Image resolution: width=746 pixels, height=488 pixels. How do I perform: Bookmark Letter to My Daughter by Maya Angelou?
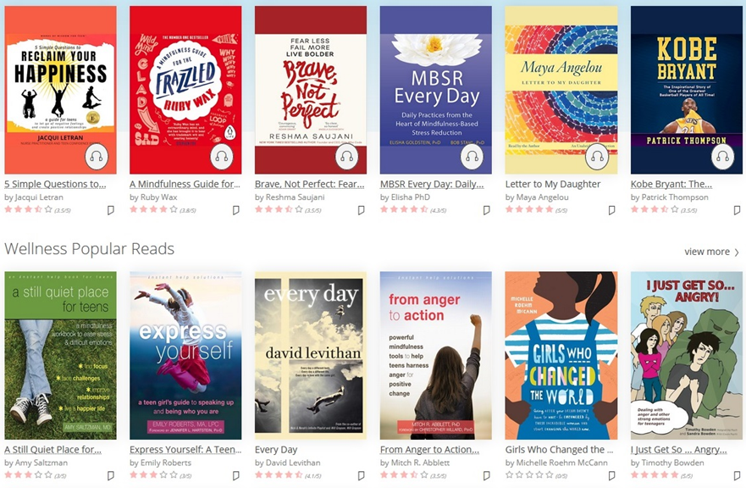tap(611, 210)
